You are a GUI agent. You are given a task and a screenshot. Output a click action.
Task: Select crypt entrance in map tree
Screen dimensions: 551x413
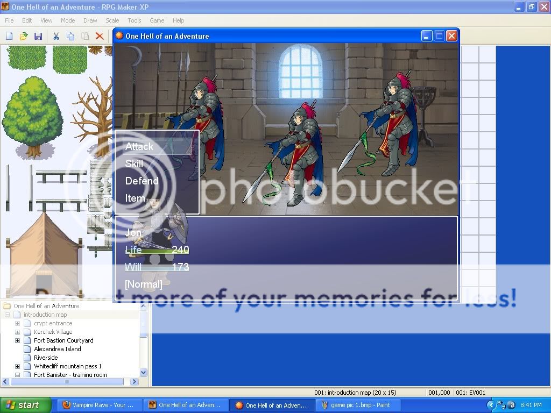[x=53, y=323]
